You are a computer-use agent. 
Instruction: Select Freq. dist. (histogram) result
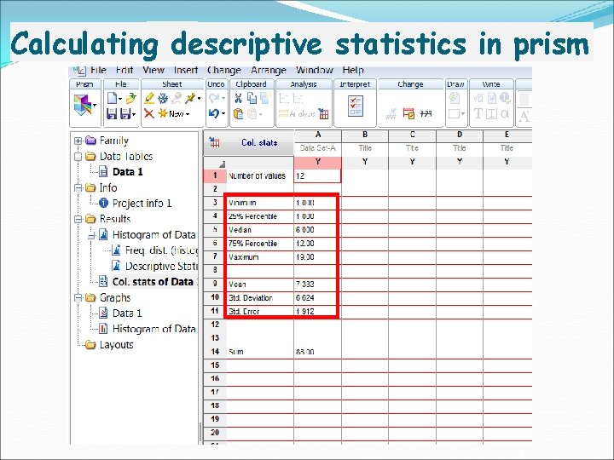(x=161, y=250)
